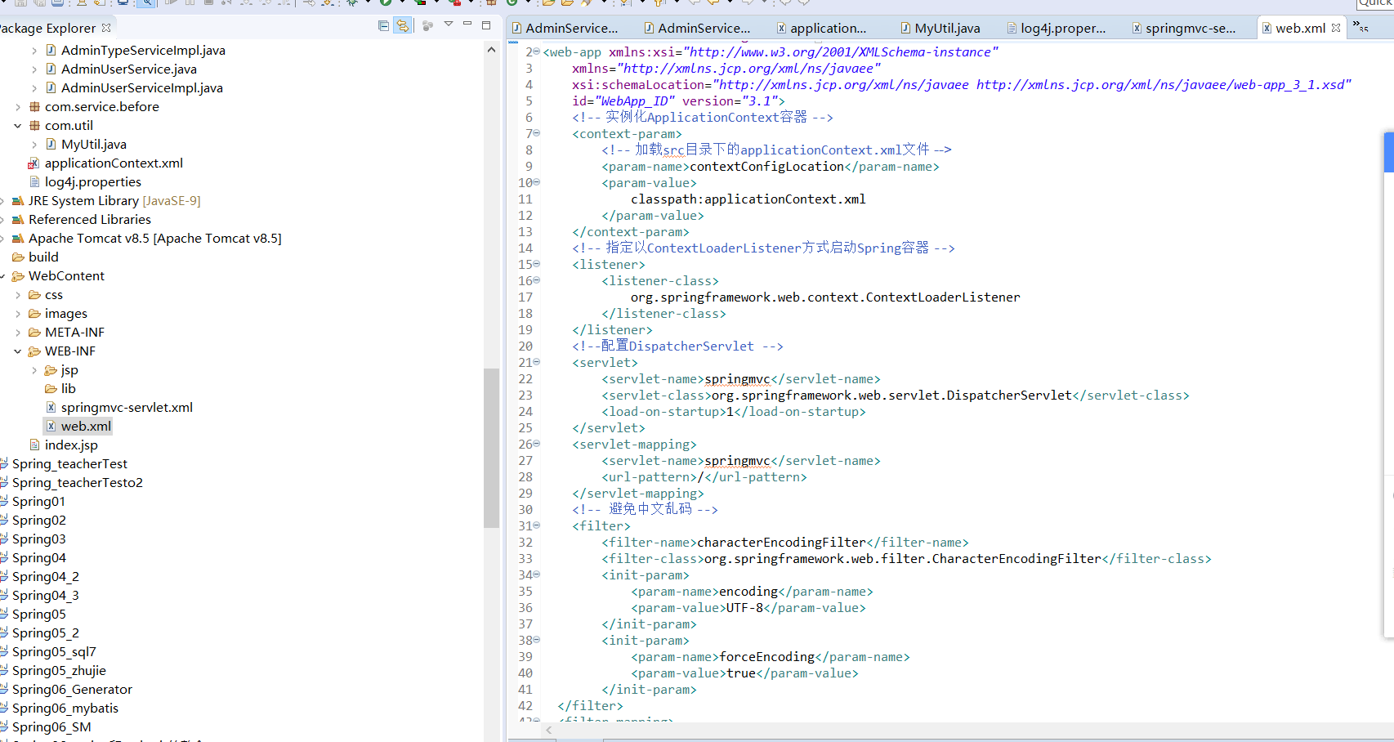The image size is (1394, 742).
Task: Click the META-INF folder icon
Action: tap(34, 333)
